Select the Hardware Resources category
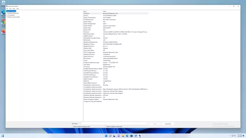Screen dimensions: 246x138 pos(13,13)
